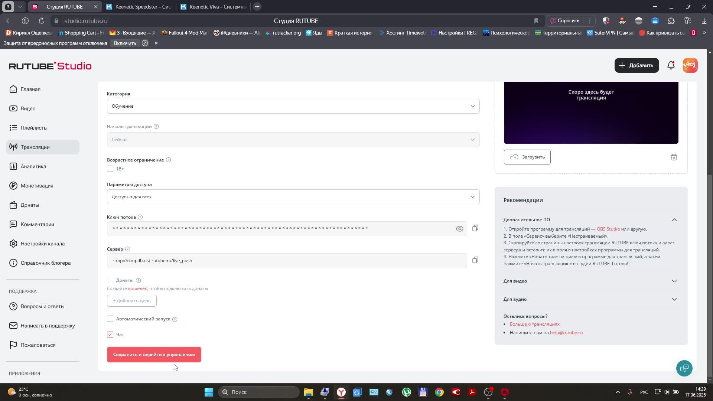Show help for Автоматический запуск
The height and width of the screenshot is (401, 713).
tap(175, 319)
